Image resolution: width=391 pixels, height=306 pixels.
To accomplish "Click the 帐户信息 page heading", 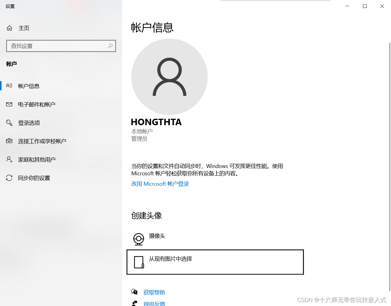I will (x=152, y=28).
